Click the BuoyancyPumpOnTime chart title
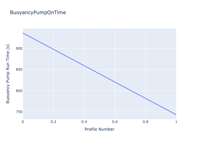 click(x=38, y=12)
